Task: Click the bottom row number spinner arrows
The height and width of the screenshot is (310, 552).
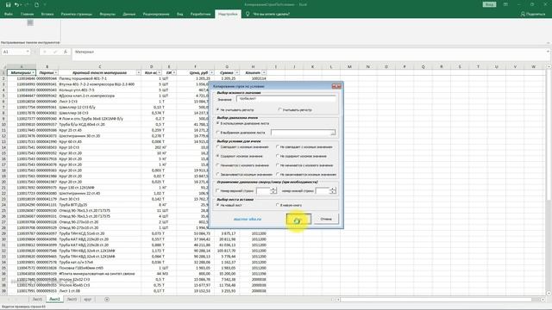Action: 333,191
